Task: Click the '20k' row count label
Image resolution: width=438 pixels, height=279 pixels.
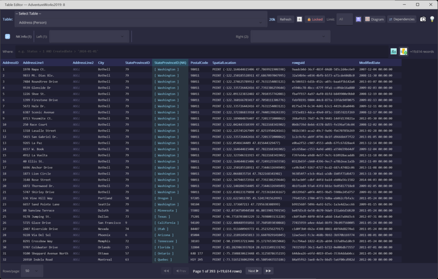Action: (x=272, y=19)
